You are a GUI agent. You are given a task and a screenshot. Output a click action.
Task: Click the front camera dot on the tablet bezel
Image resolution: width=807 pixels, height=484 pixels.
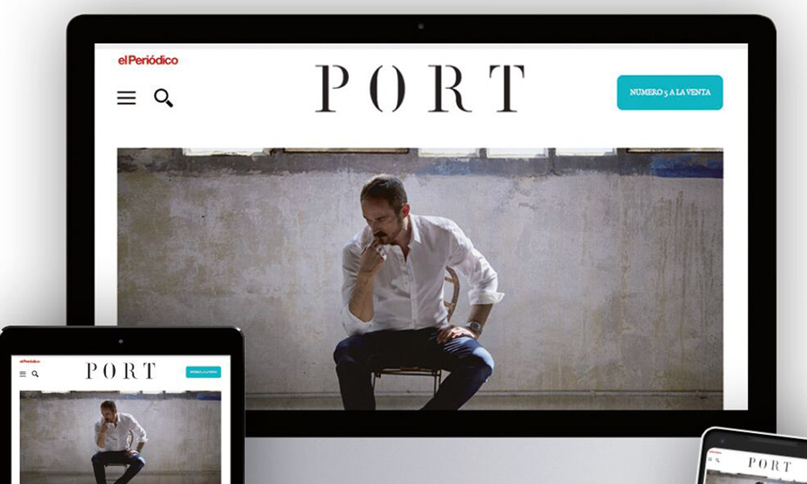121,341
